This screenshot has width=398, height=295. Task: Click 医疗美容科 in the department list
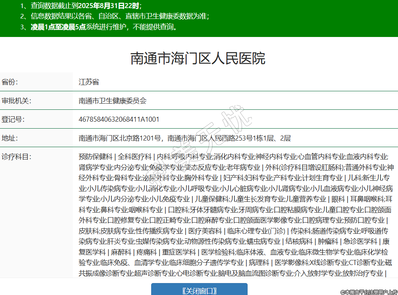pyautogui.click(x=206, y=231)
